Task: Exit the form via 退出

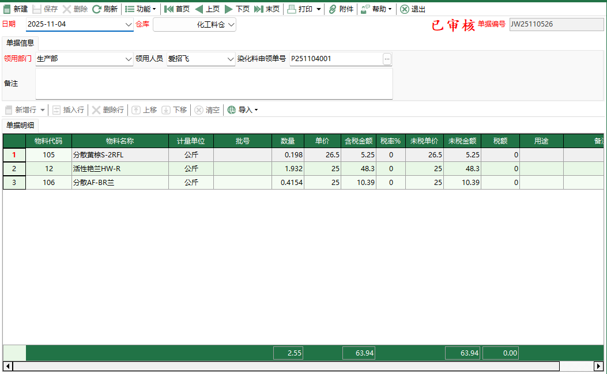Action: [413, 9]
